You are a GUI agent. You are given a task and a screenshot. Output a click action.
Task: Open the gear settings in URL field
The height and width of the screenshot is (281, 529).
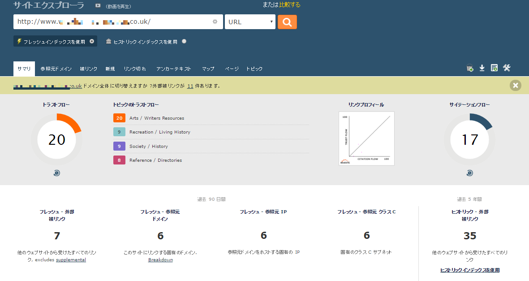(x=215, y=22)
